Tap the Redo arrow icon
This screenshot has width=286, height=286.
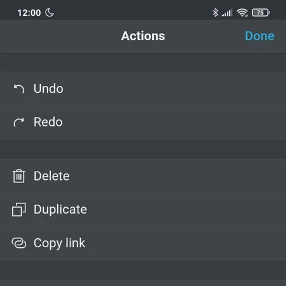point(19,122)
